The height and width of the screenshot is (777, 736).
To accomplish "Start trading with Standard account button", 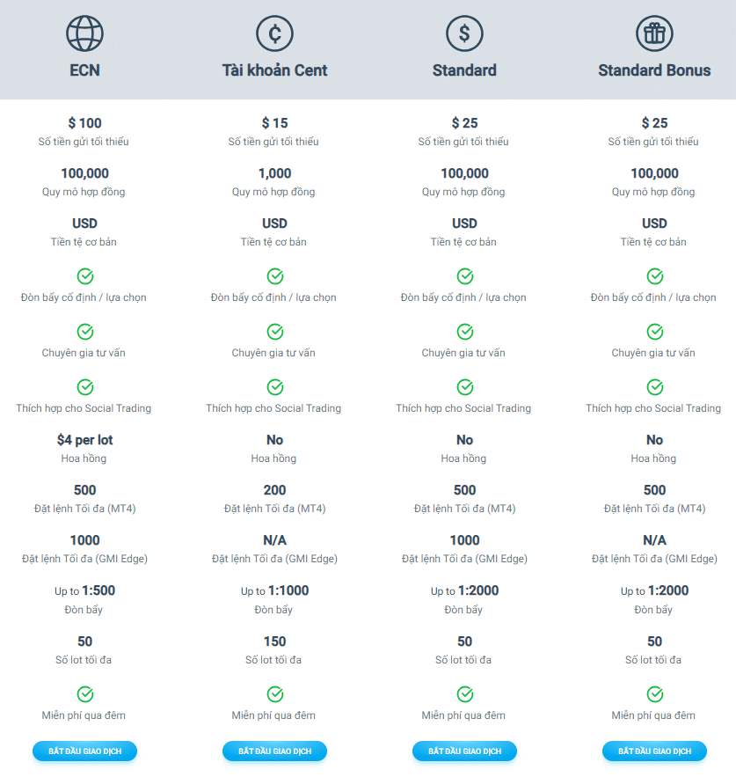I will coord(464,751).
